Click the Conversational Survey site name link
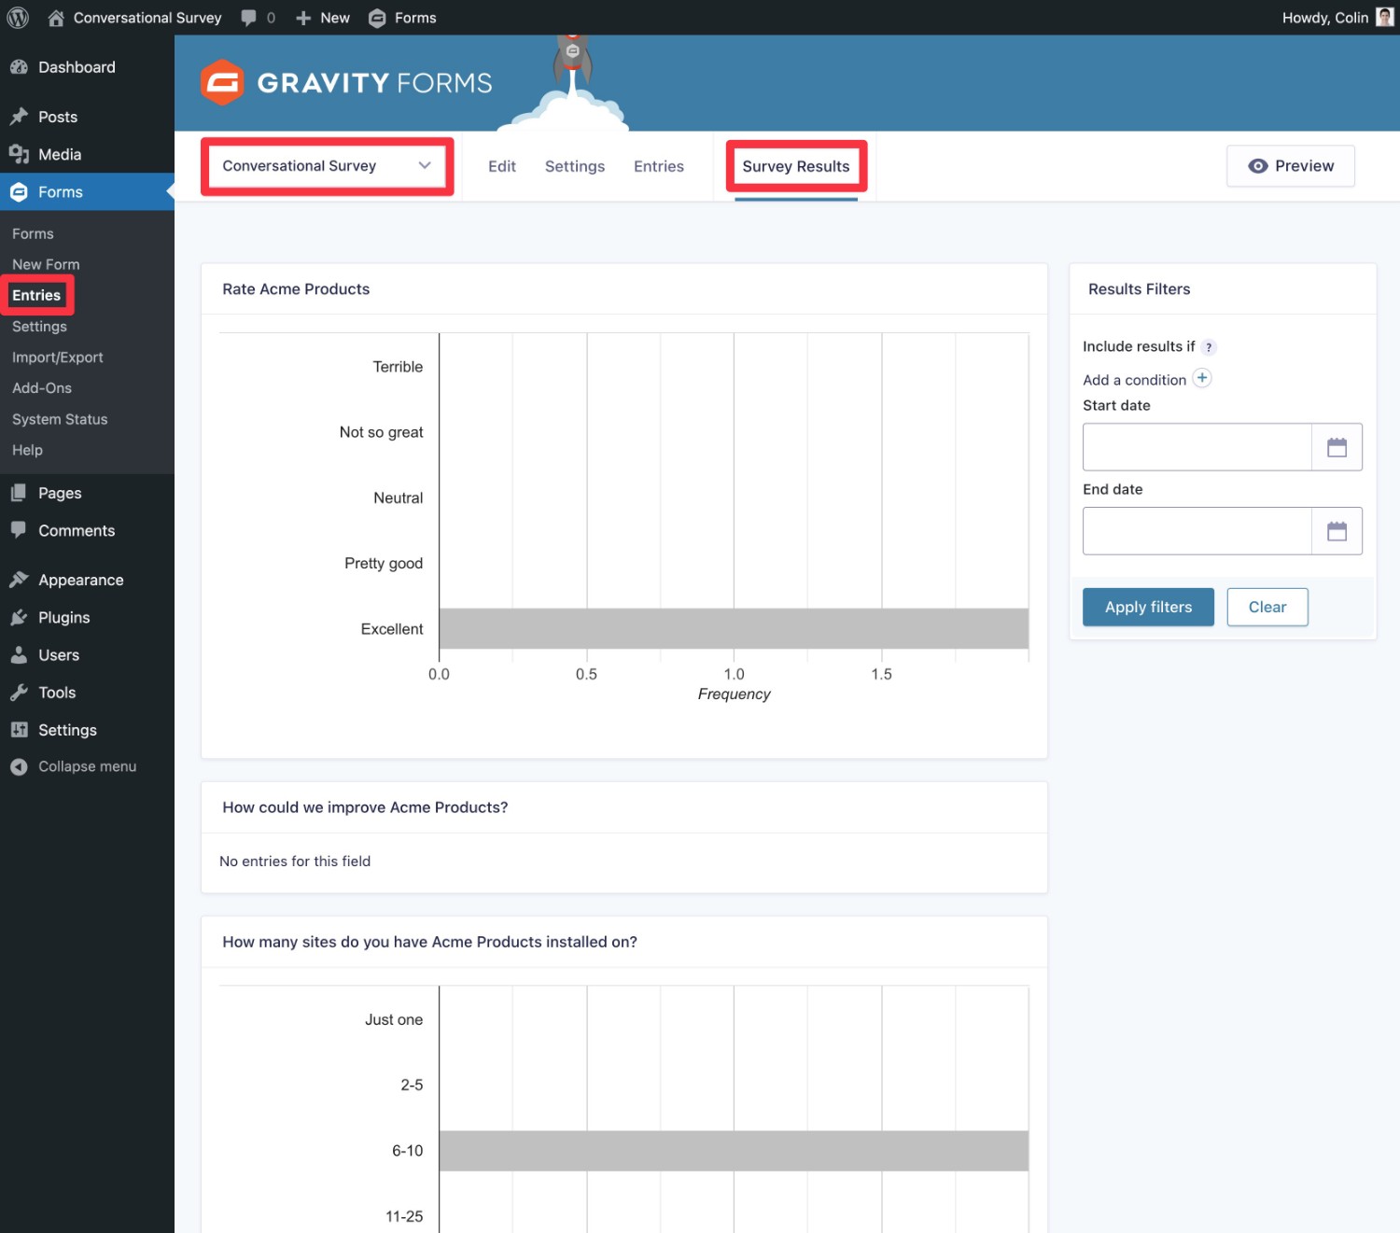This screenshot has height=1233, width=1400. coord(147,18)
